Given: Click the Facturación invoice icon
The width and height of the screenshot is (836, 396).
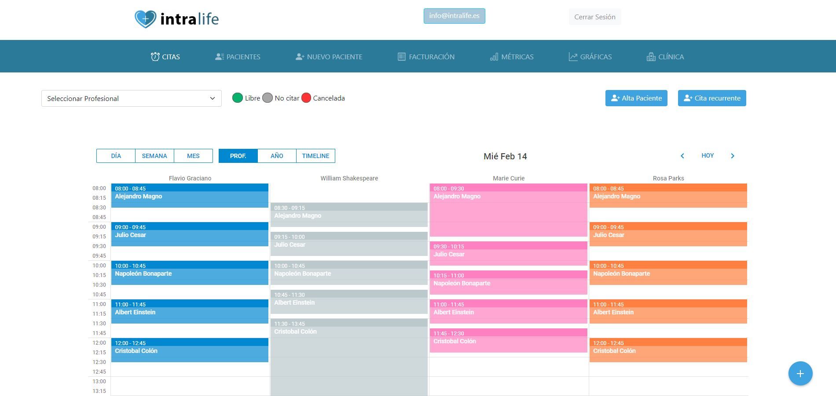Looking at the screenshot, I should coord(401,57).
